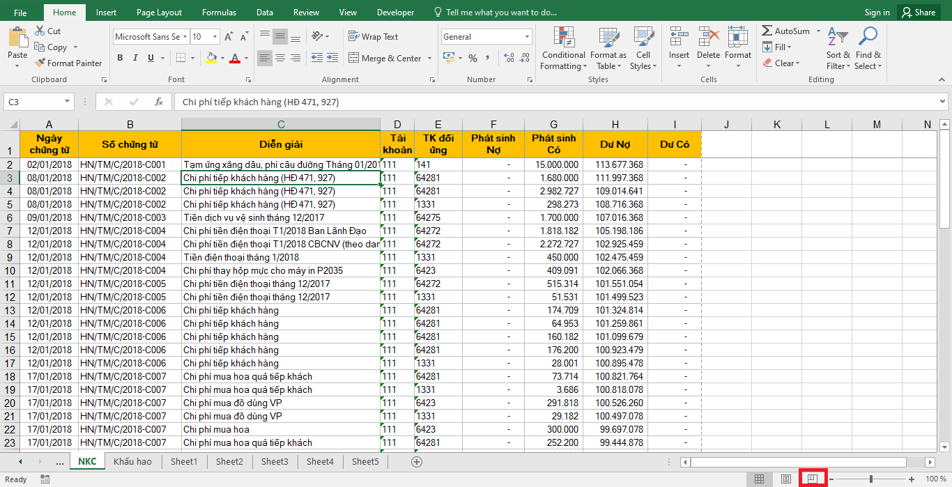The width and height of the screenshot is (952, 487).
Task: Click Sign in link
Action: tap(877, 13)
